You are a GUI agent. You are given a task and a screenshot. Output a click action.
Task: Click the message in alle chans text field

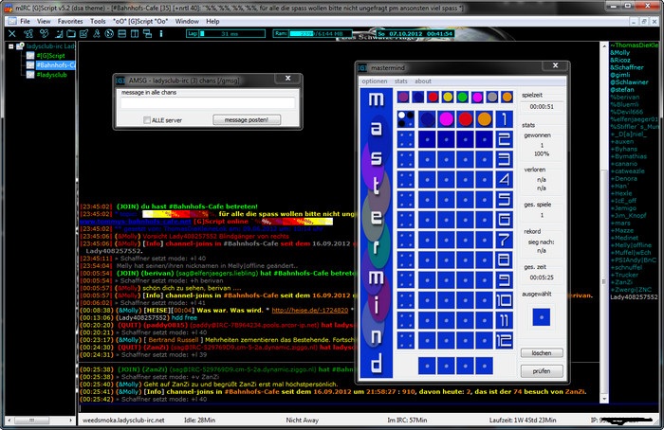coord(208,102)
